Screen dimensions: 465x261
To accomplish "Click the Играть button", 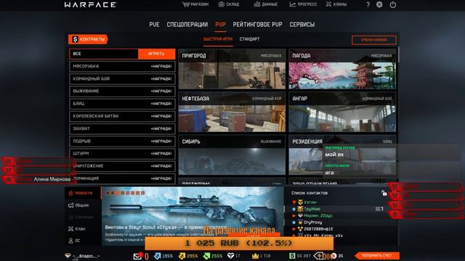I will point(157,54).
